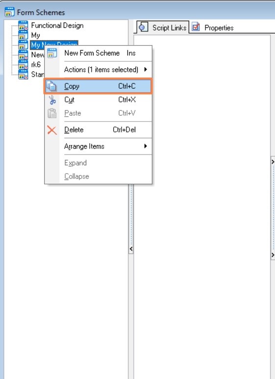
Task: Click the red X Delete icon
Action: tap(52, 130)
